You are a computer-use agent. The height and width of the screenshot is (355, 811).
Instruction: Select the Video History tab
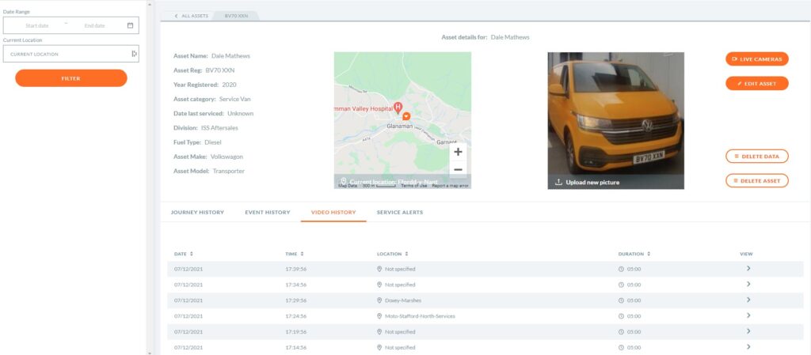(x=333, y=212)
